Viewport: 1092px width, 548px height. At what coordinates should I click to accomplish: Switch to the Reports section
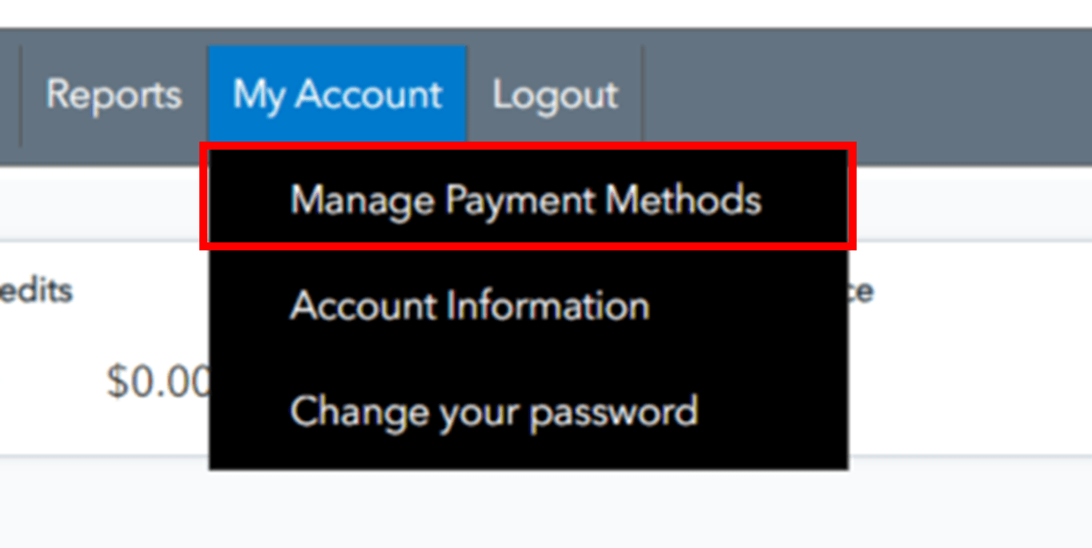[114, 95]
